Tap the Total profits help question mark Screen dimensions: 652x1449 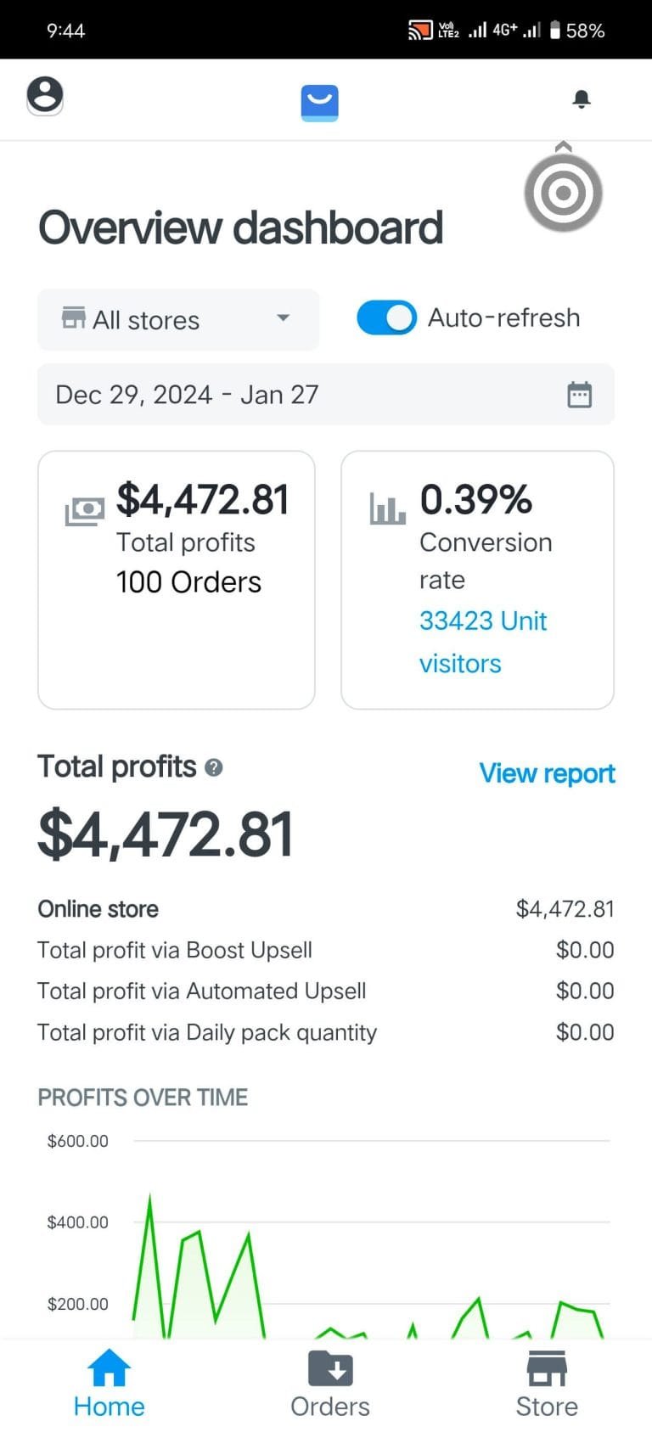215,767
